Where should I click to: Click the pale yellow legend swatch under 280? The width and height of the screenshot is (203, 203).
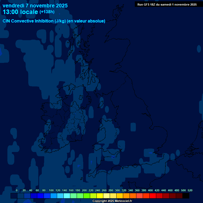coord(113,196)
